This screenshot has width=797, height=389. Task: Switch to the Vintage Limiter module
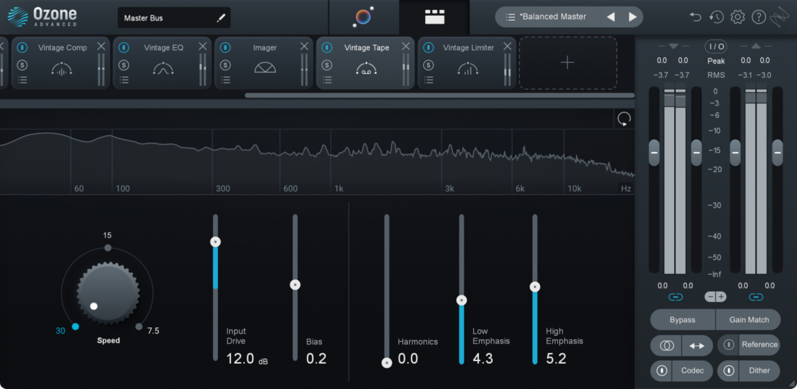(x=468, y=48)
